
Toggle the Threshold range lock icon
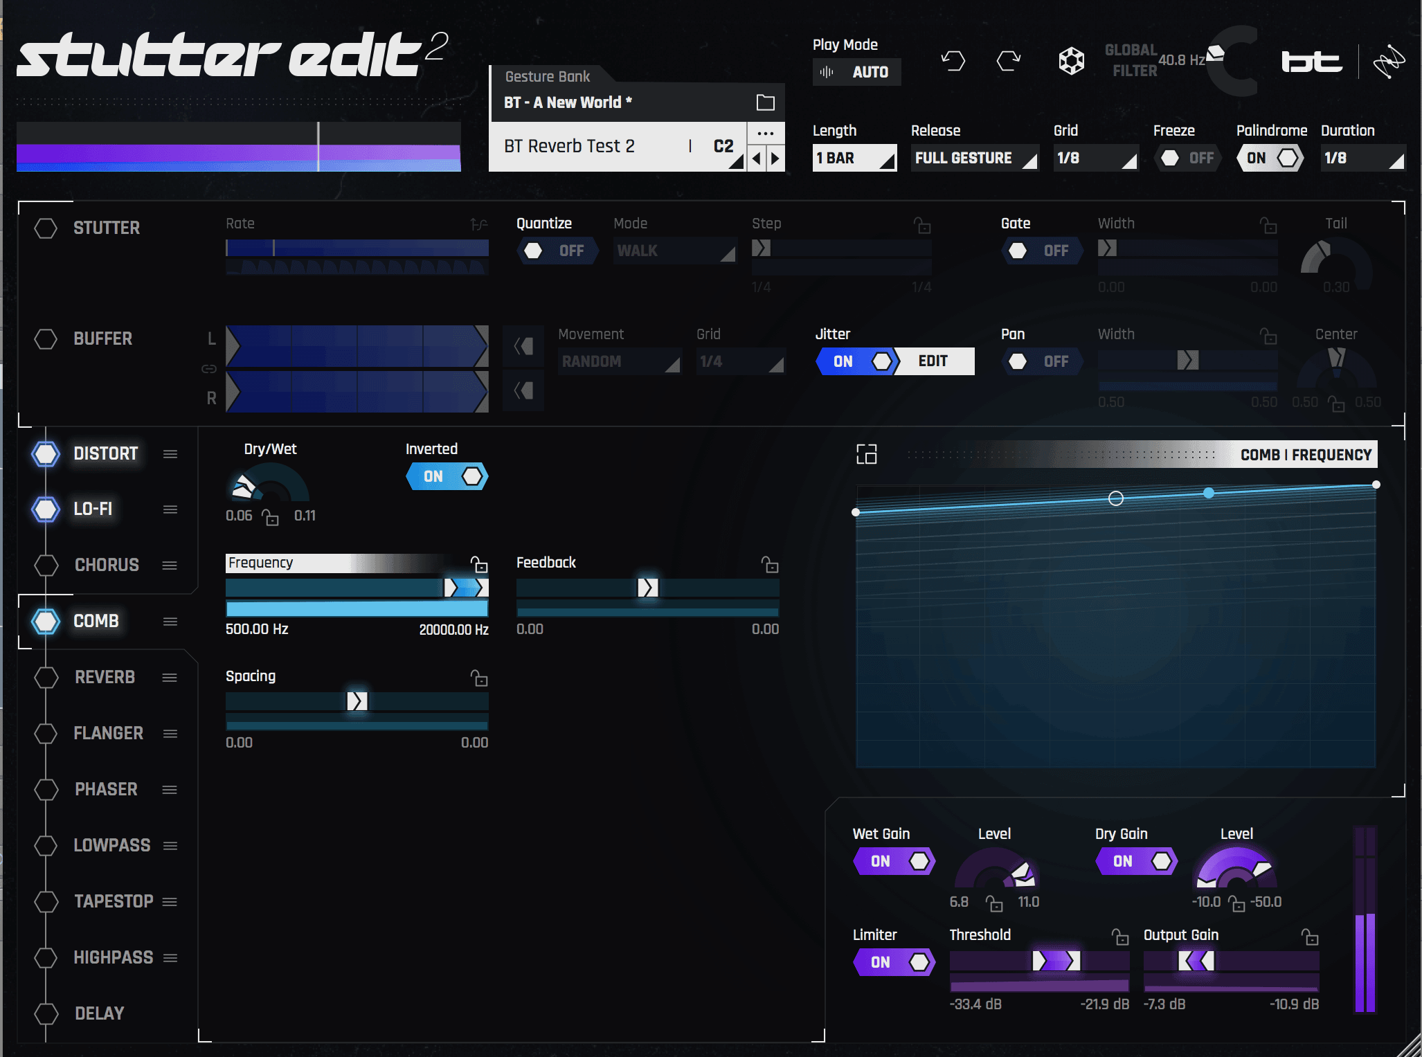coord(1120,937)
